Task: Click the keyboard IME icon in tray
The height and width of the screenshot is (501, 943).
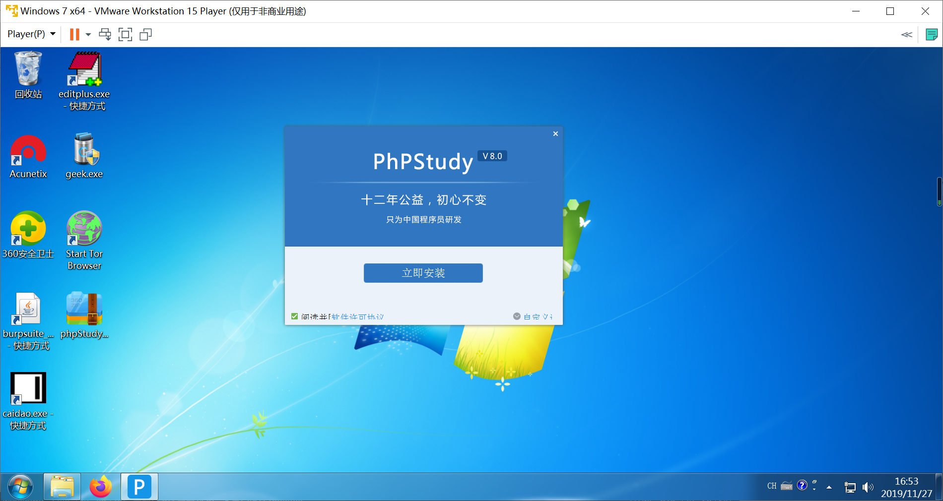Action: pos(787,486)
